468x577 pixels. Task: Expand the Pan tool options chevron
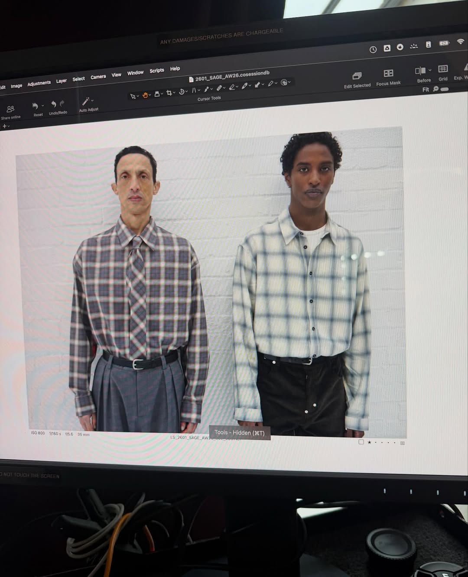coord(150,94)
